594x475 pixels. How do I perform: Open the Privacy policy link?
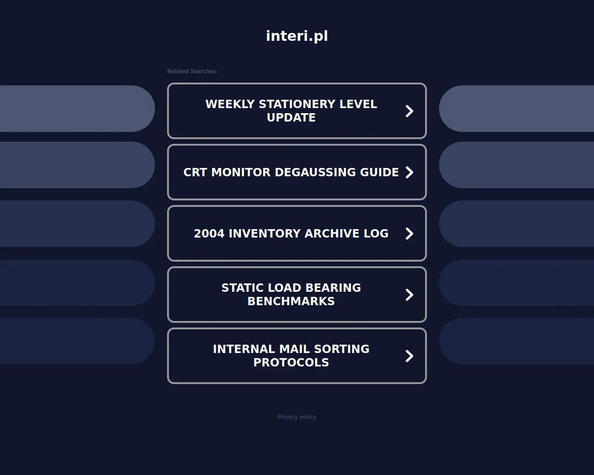297,417
